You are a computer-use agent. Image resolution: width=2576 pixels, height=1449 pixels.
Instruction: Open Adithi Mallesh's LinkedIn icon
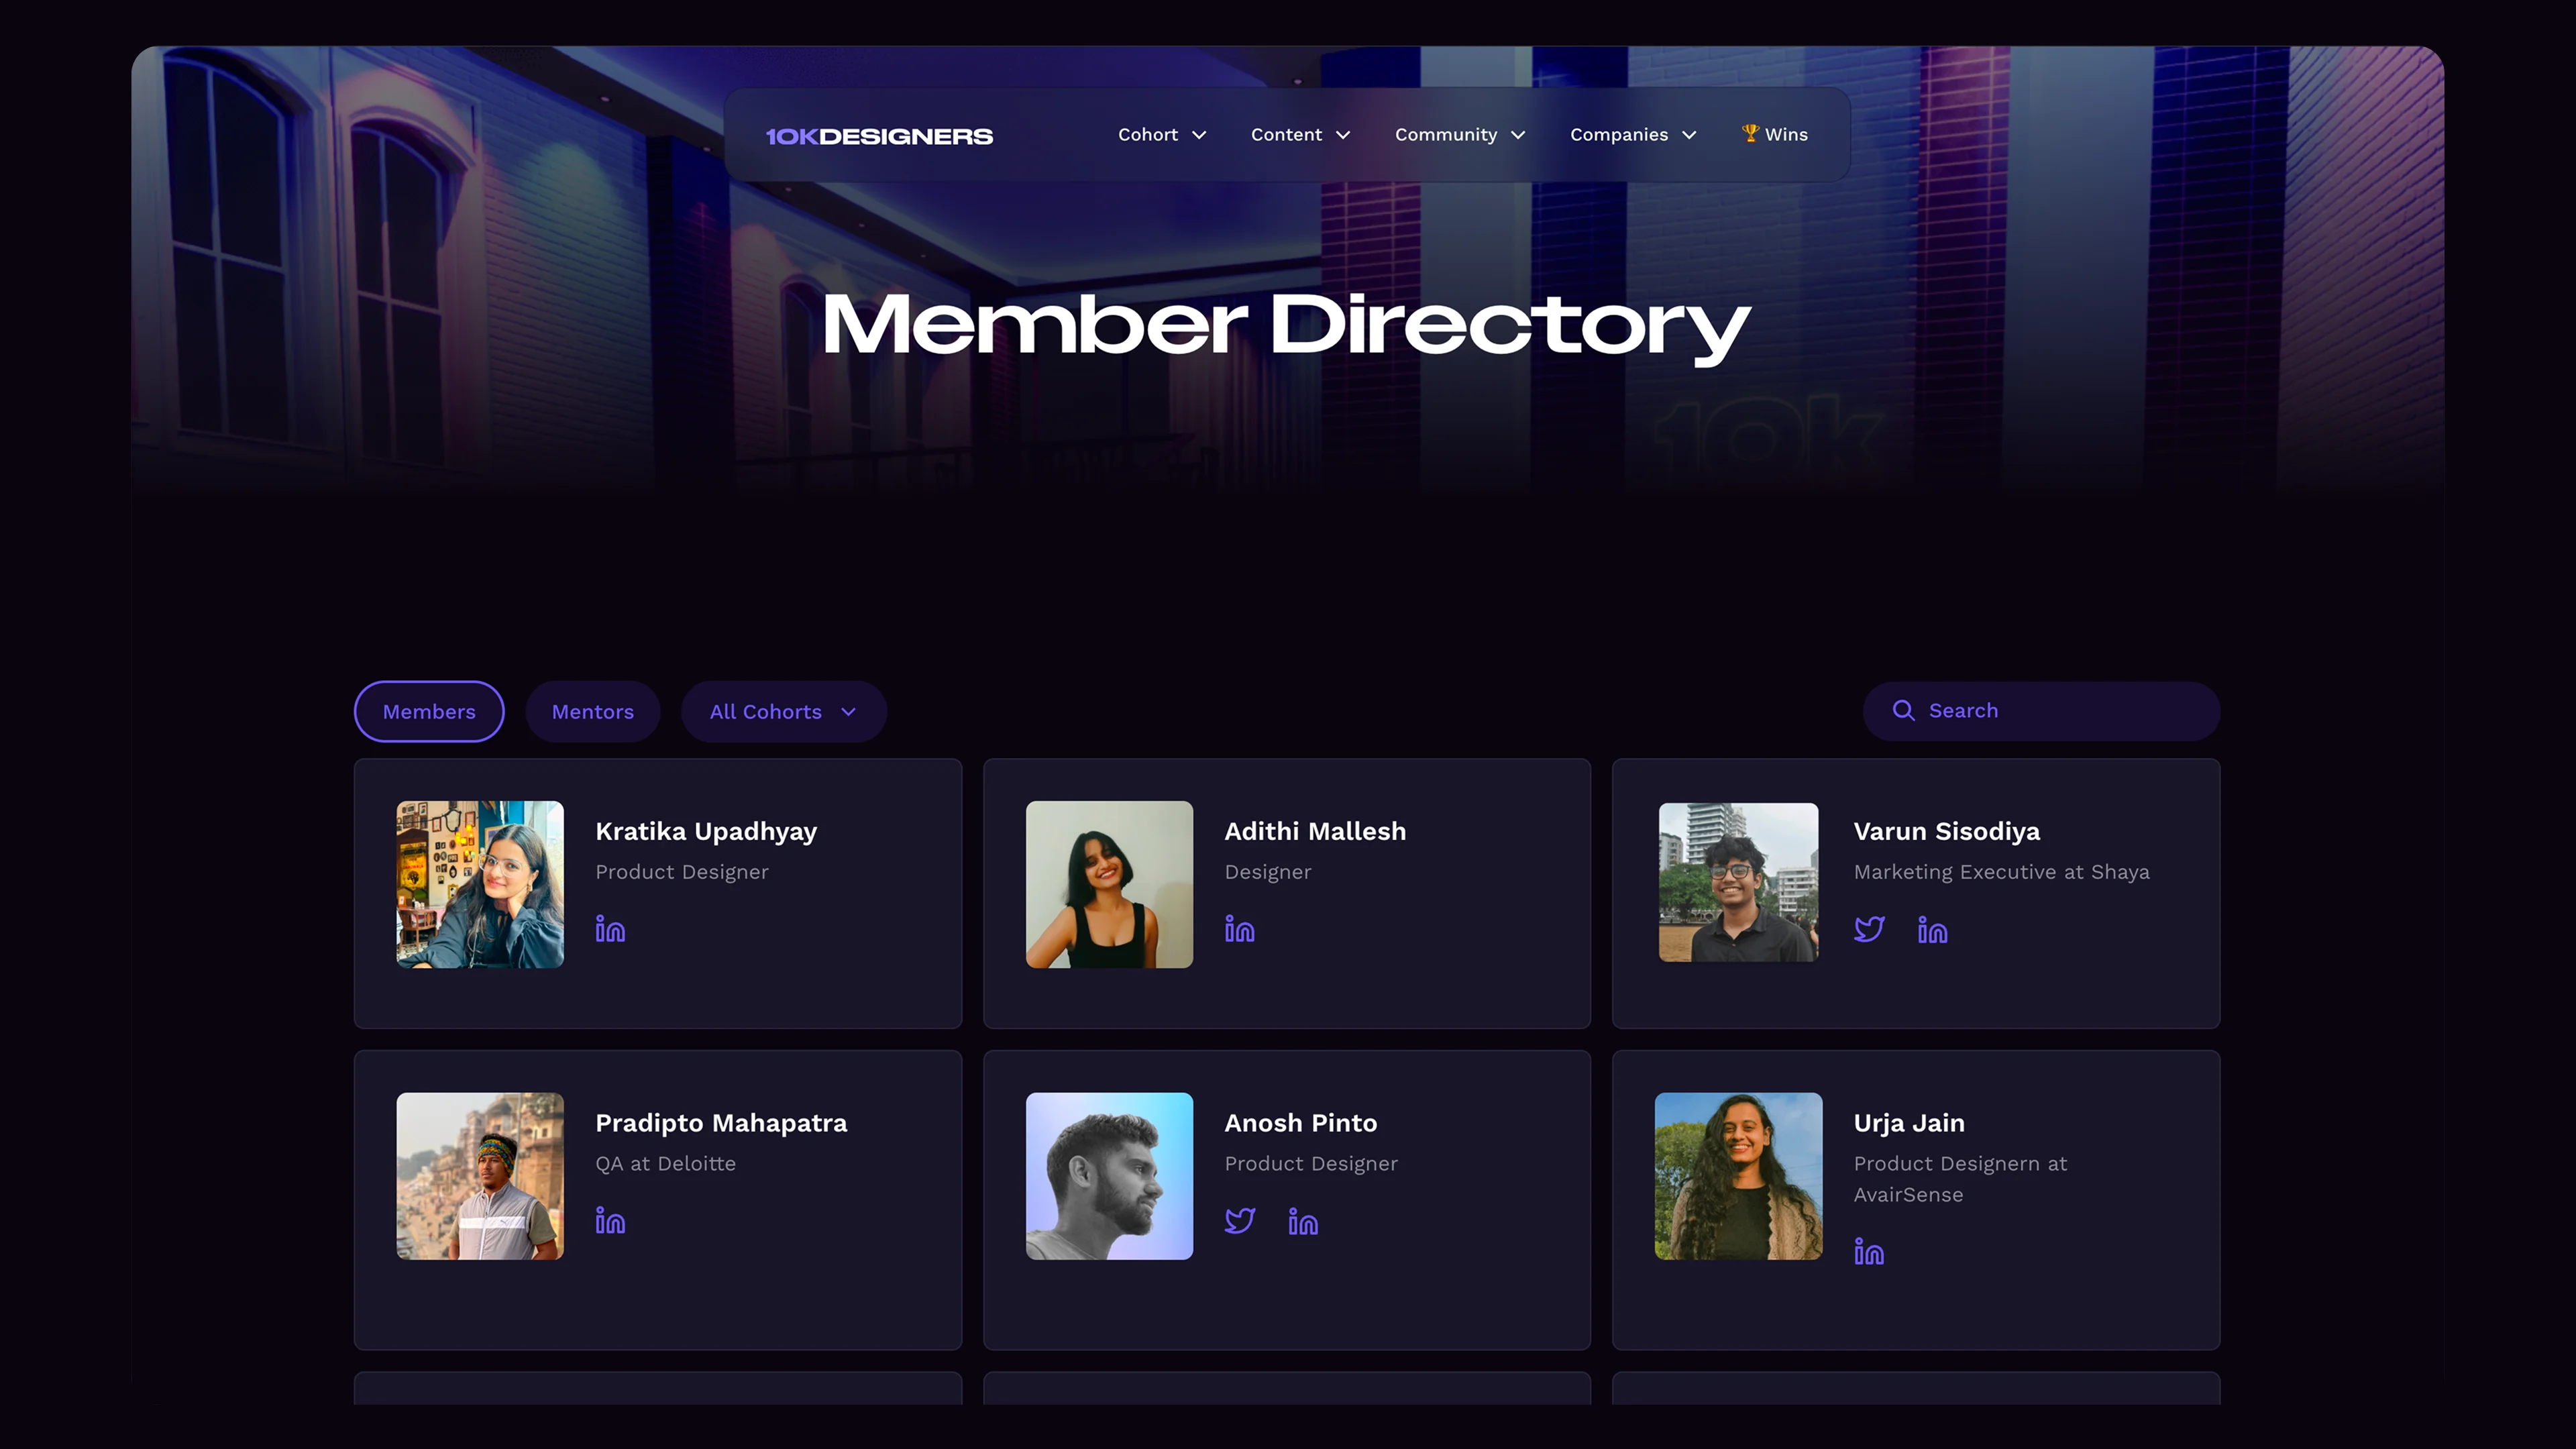point(1239,929)
